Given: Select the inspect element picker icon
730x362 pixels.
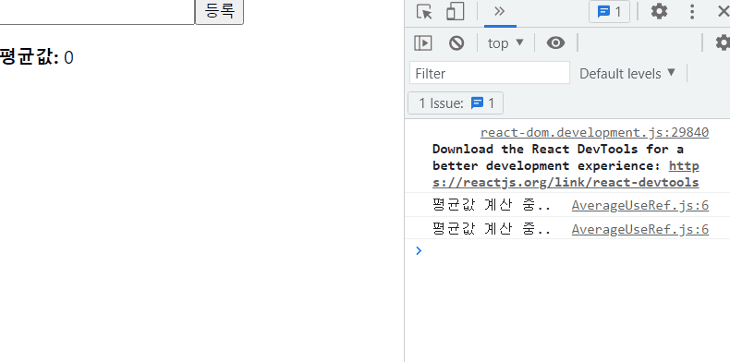Looking at the screenshot, I should (x=424, y=12).
